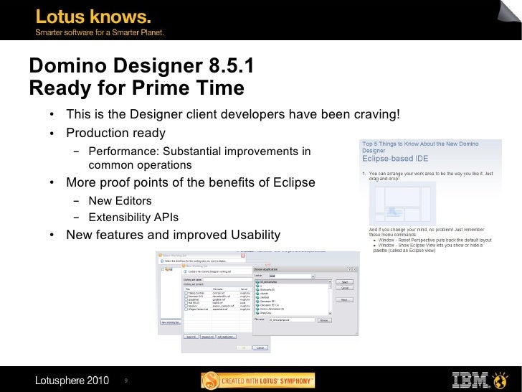522x392 pixels.
Task: Select Domino Administrator entry in Choose Application list
Action: point(272,309)
